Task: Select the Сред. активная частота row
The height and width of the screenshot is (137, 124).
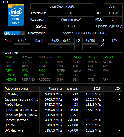Action: tap(62, 110)
